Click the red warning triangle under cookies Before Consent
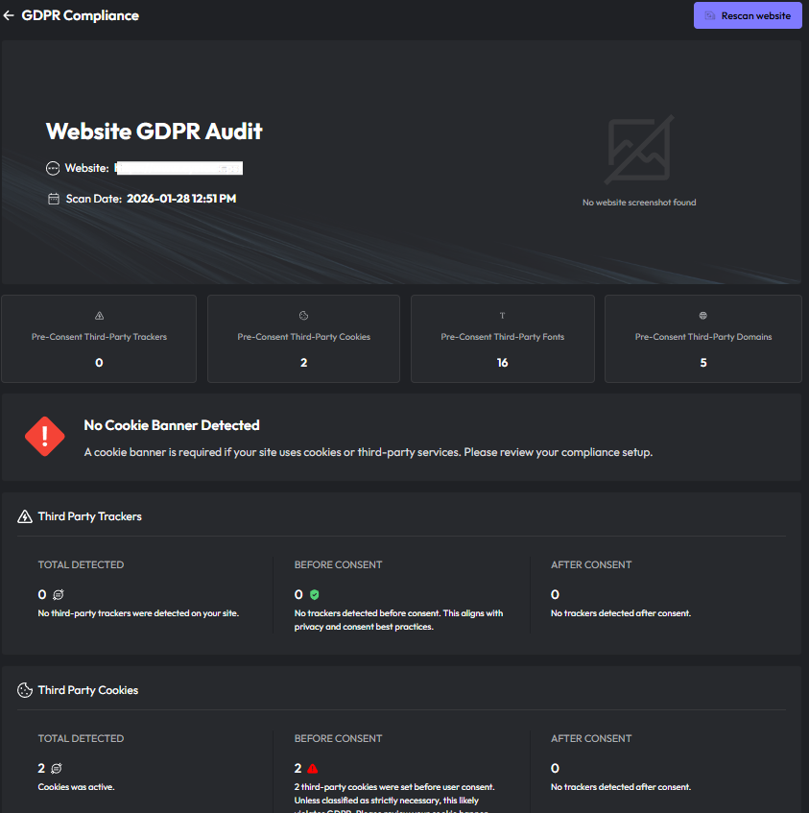 coord(313,769)
